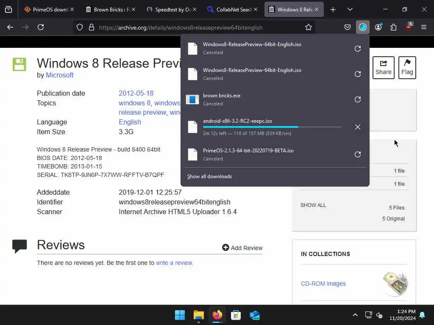434x325 pixels.
Task: Retry second Windows8-ReleasePreview-64bit-English.iso download
Action: click(358, 74)
